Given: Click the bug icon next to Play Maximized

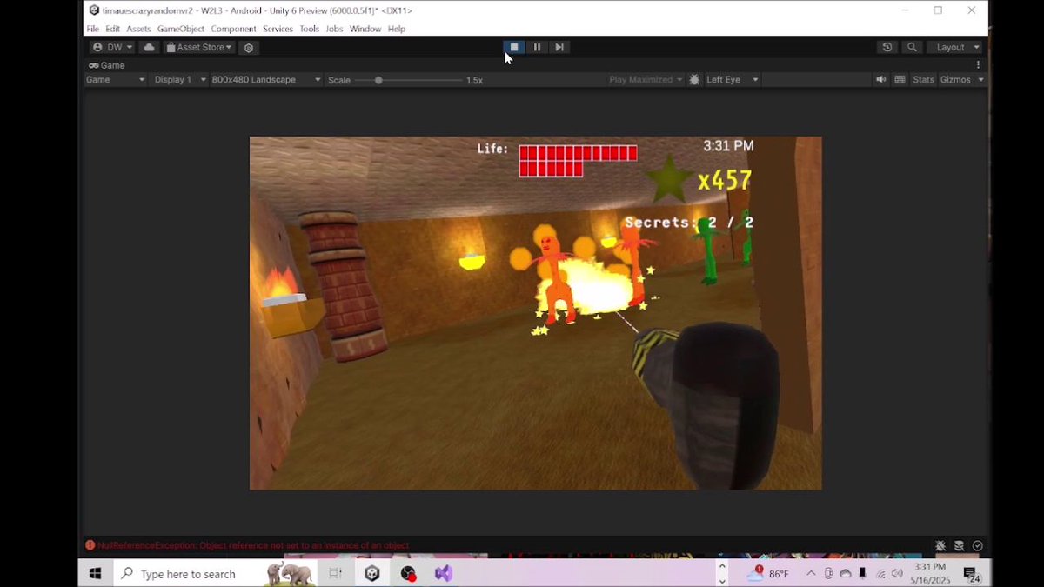Looking at the screenshot, I should 693,79.
